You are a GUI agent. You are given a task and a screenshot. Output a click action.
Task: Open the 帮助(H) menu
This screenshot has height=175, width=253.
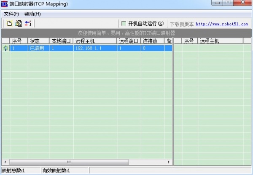point(32,14)
